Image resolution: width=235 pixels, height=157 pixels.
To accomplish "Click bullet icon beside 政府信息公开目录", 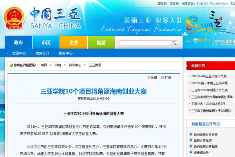I will coord(190,135).
